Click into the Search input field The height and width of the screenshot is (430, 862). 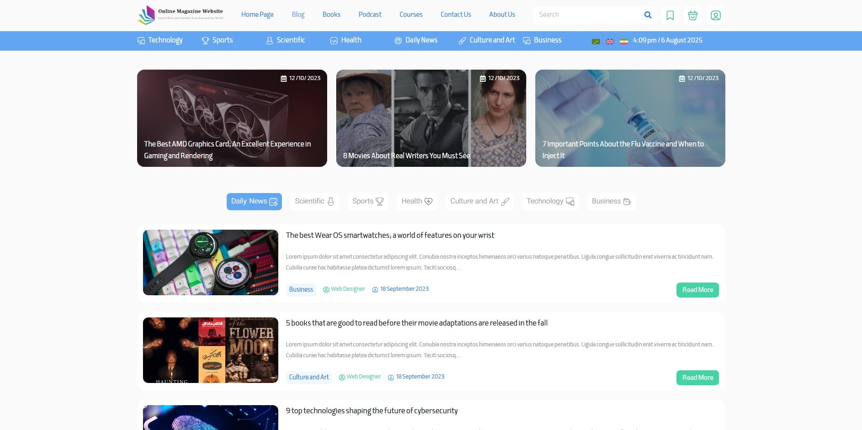586,15
